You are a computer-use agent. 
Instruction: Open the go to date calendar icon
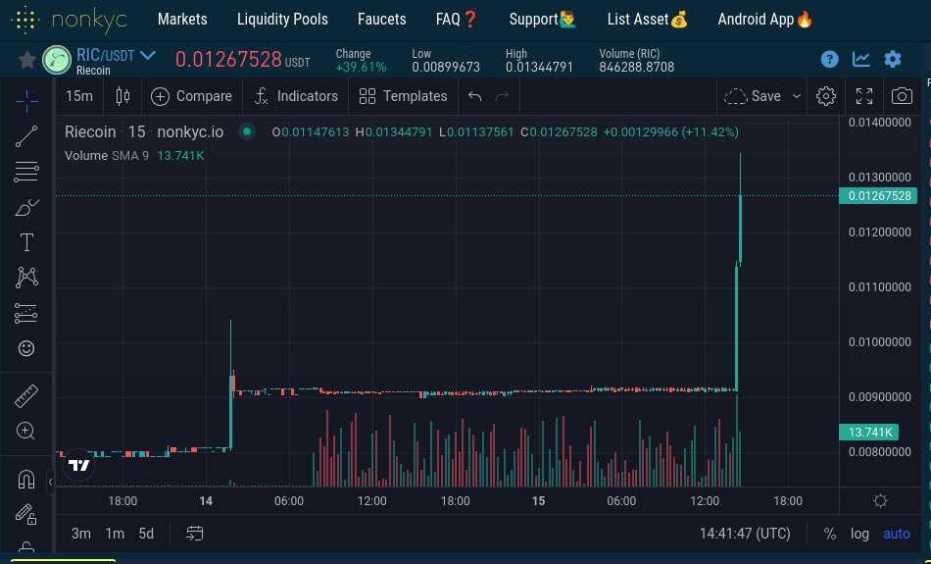[195, 533]
